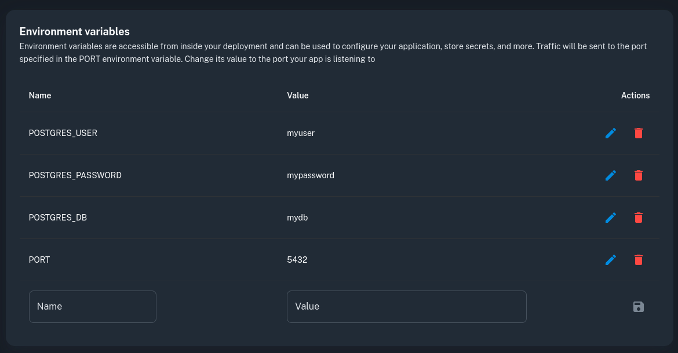Select the POSTGRES_DB name cell
Image resolution: width=678 pixels, height=353 pixels.
click(x=58, y=218)
